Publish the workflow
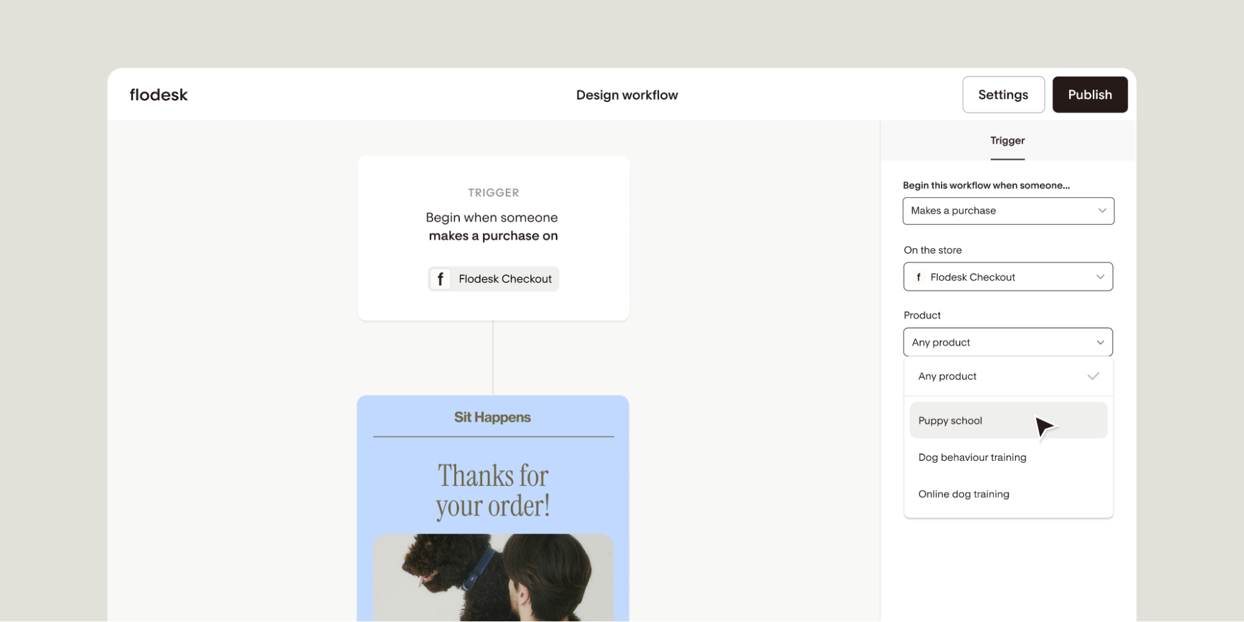1244x622 pixels. [x=1090, y=95]
